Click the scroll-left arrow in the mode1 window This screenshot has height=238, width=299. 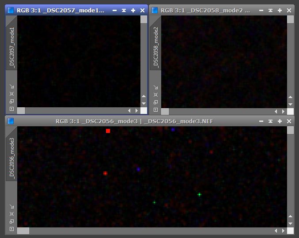pos(129,110)
